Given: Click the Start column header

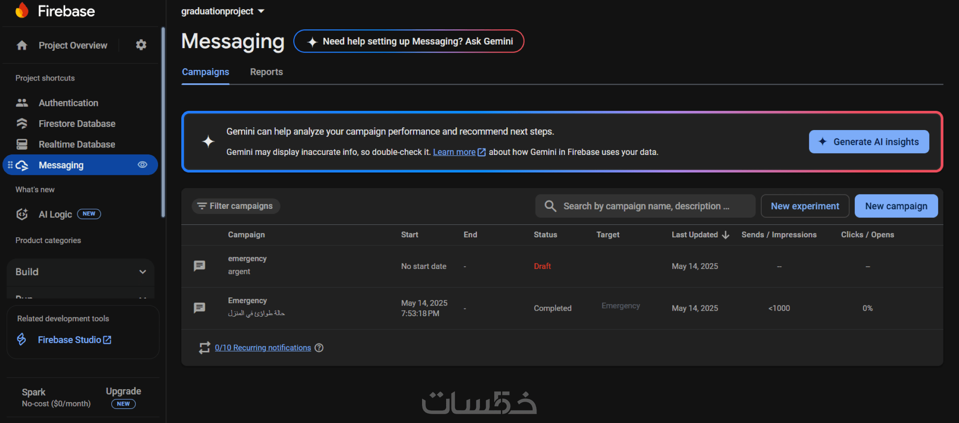Looking at the screenshot, I should coord(409,235).
